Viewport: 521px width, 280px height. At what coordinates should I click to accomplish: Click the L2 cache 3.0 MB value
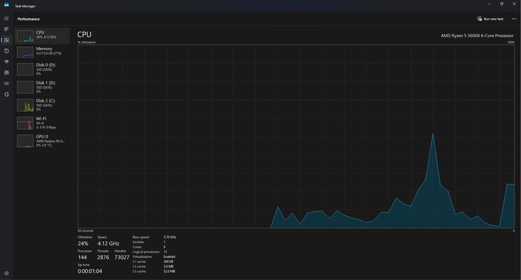(168, 266)
